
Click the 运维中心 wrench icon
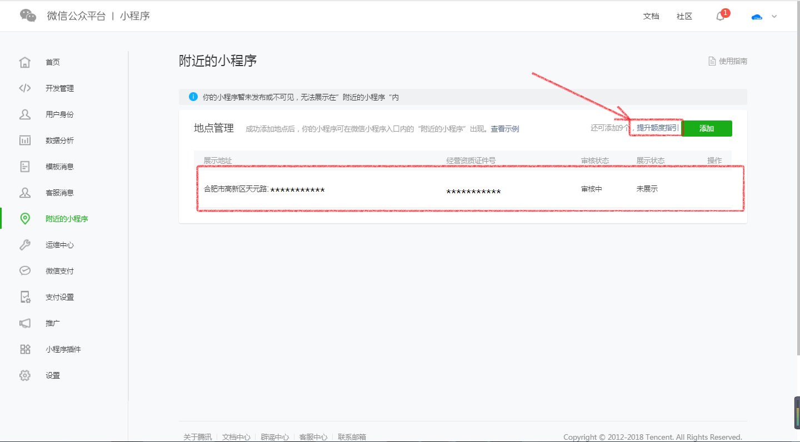tap(24, 244)
